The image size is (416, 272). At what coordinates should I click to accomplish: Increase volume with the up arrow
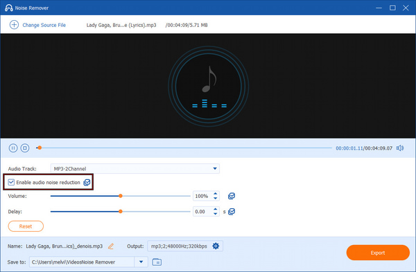[x=216, y=194]
